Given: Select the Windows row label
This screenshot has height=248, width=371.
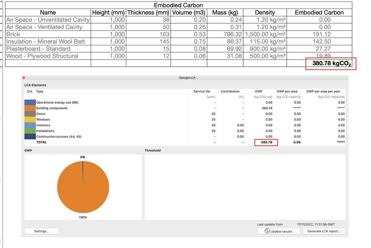Looking at the screenshot, I should coord(43,120).
